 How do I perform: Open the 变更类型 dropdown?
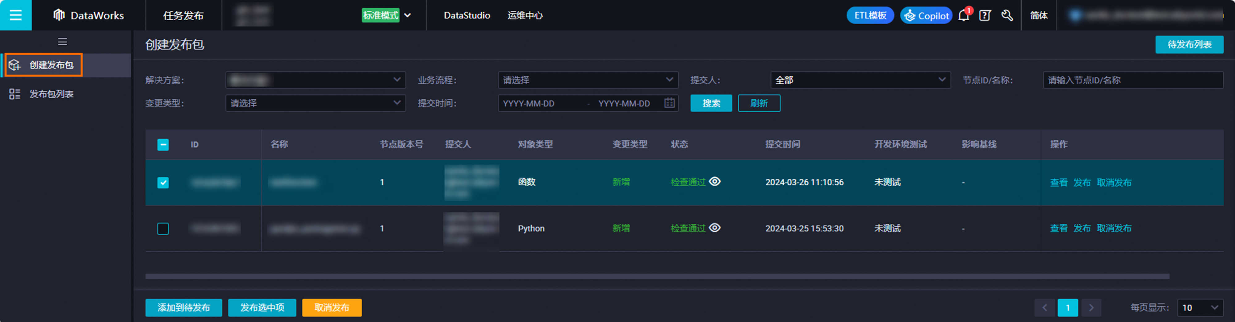[316, 103]
